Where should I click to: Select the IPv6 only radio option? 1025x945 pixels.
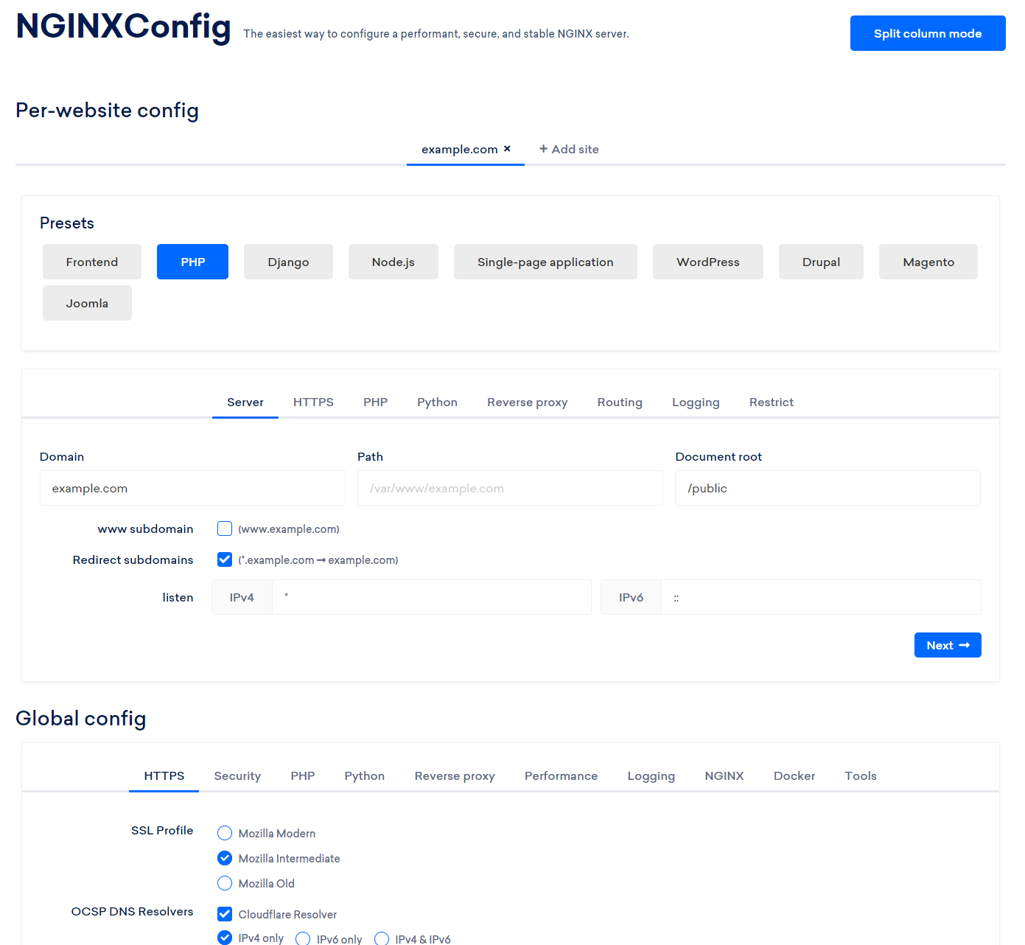pos(303,938)
